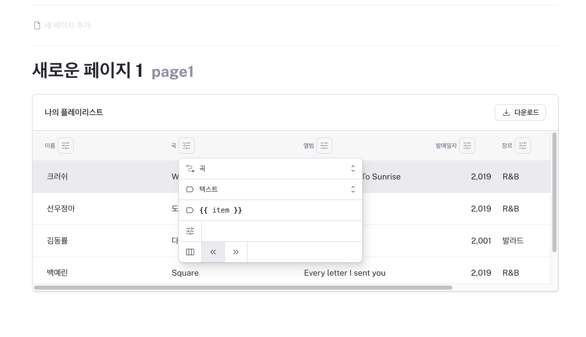Click the 앨범 column header label
Image resolution: width=586 pixels, height=337 pixels.
pos(309,146)
